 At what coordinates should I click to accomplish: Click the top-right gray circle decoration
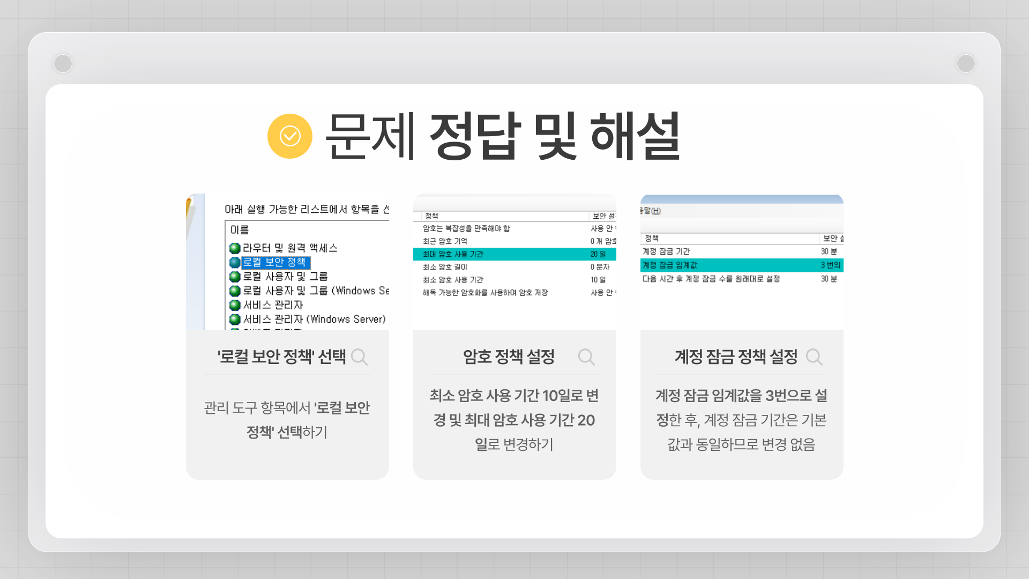click(966, 64)
